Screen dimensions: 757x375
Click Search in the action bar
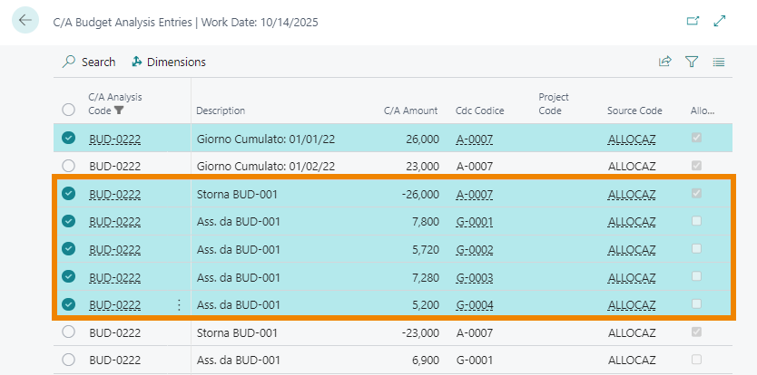pos(89,62)
